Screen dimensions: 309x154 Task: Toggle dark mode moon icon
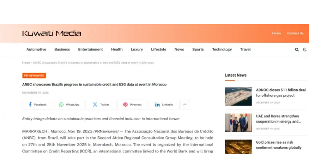pos(305,50)
